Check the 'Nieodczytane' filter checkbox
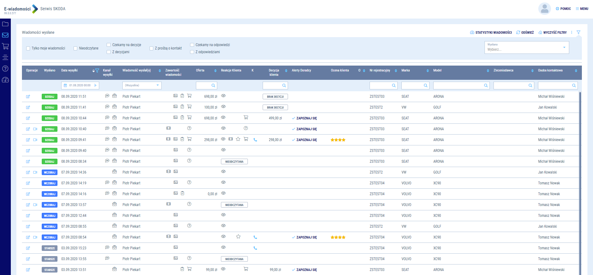Screen dimensions: 593x275 (75, 49)
